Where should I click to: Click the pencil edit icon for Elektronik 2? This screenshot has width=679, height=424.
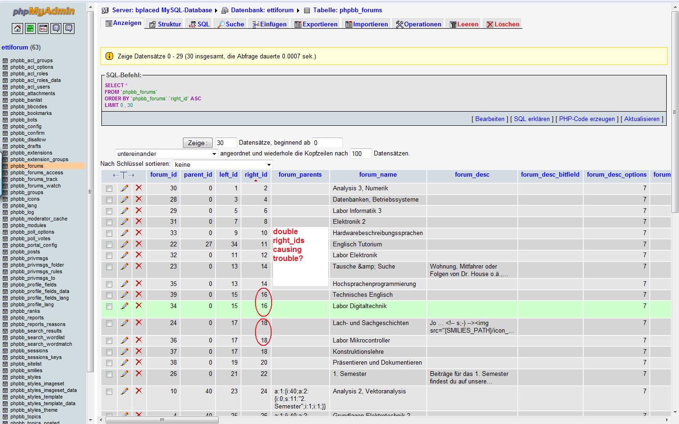pyautogui.click(x=124, y=221)
